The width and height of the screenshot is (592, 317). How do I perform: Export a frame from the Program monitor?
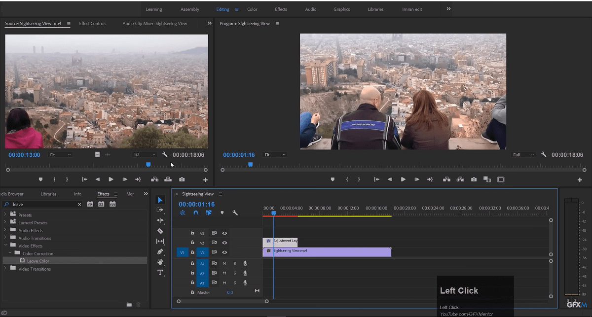coord(474,179)
